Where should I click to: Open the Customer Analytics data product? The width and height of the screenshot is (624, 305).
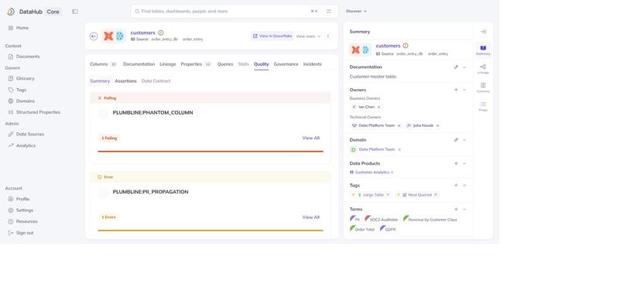[372, 173]
